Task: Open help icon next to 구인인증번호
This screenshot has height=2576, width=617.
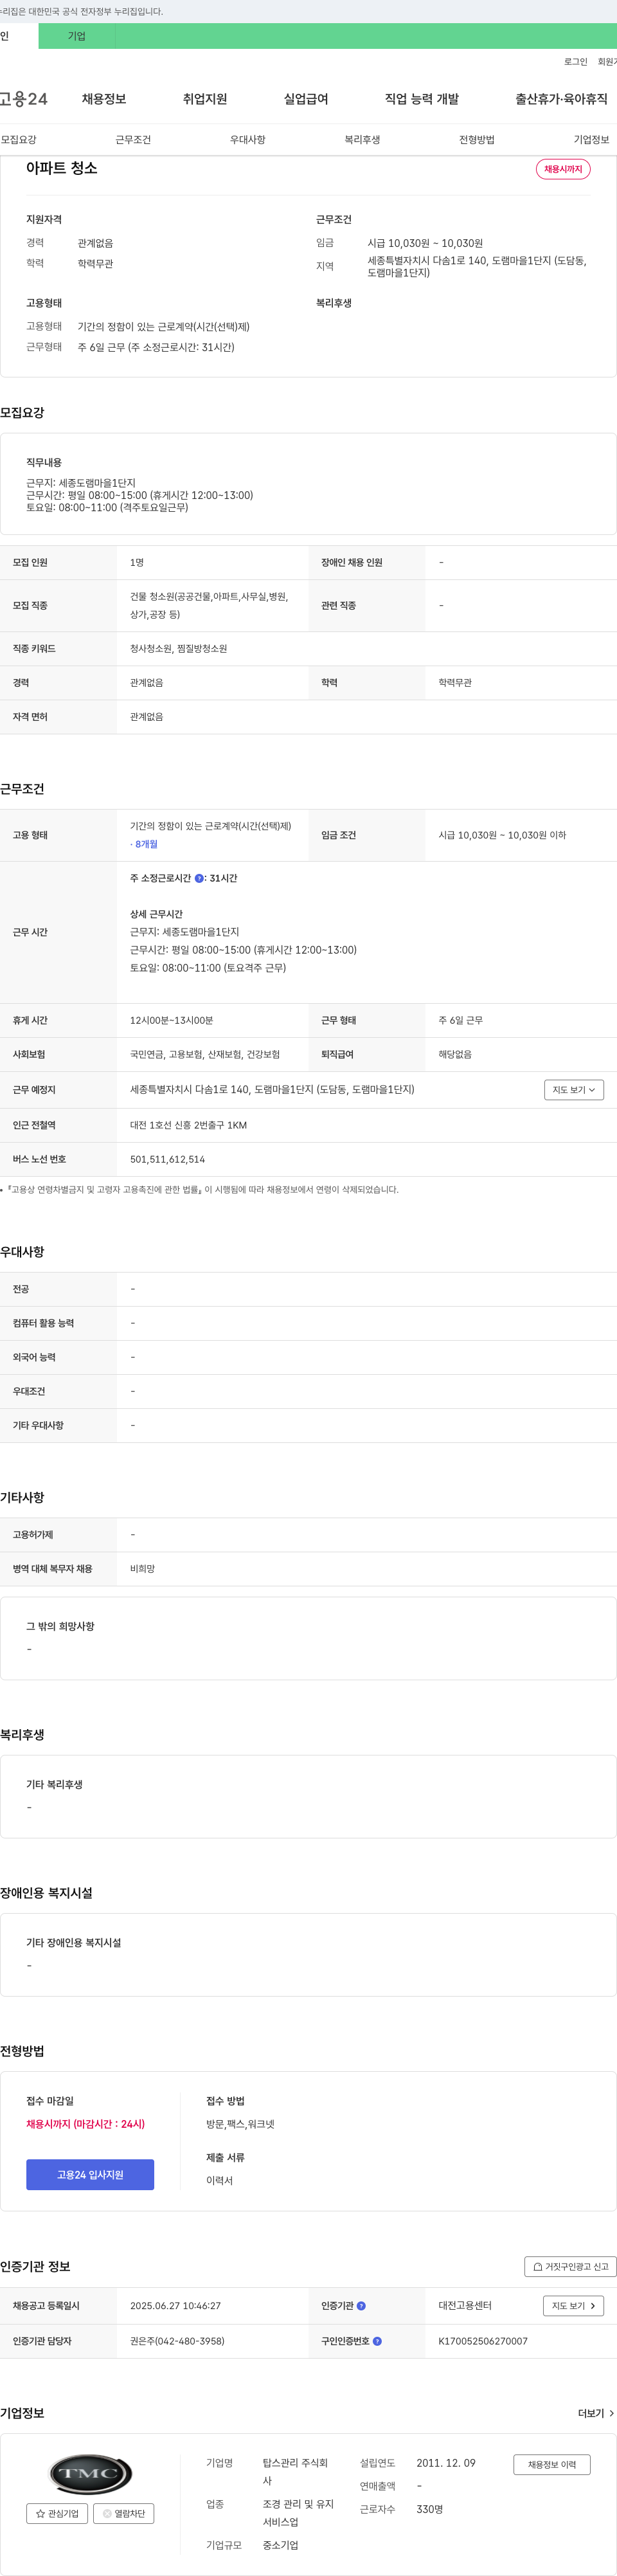Action: [x=377, y=2341]
